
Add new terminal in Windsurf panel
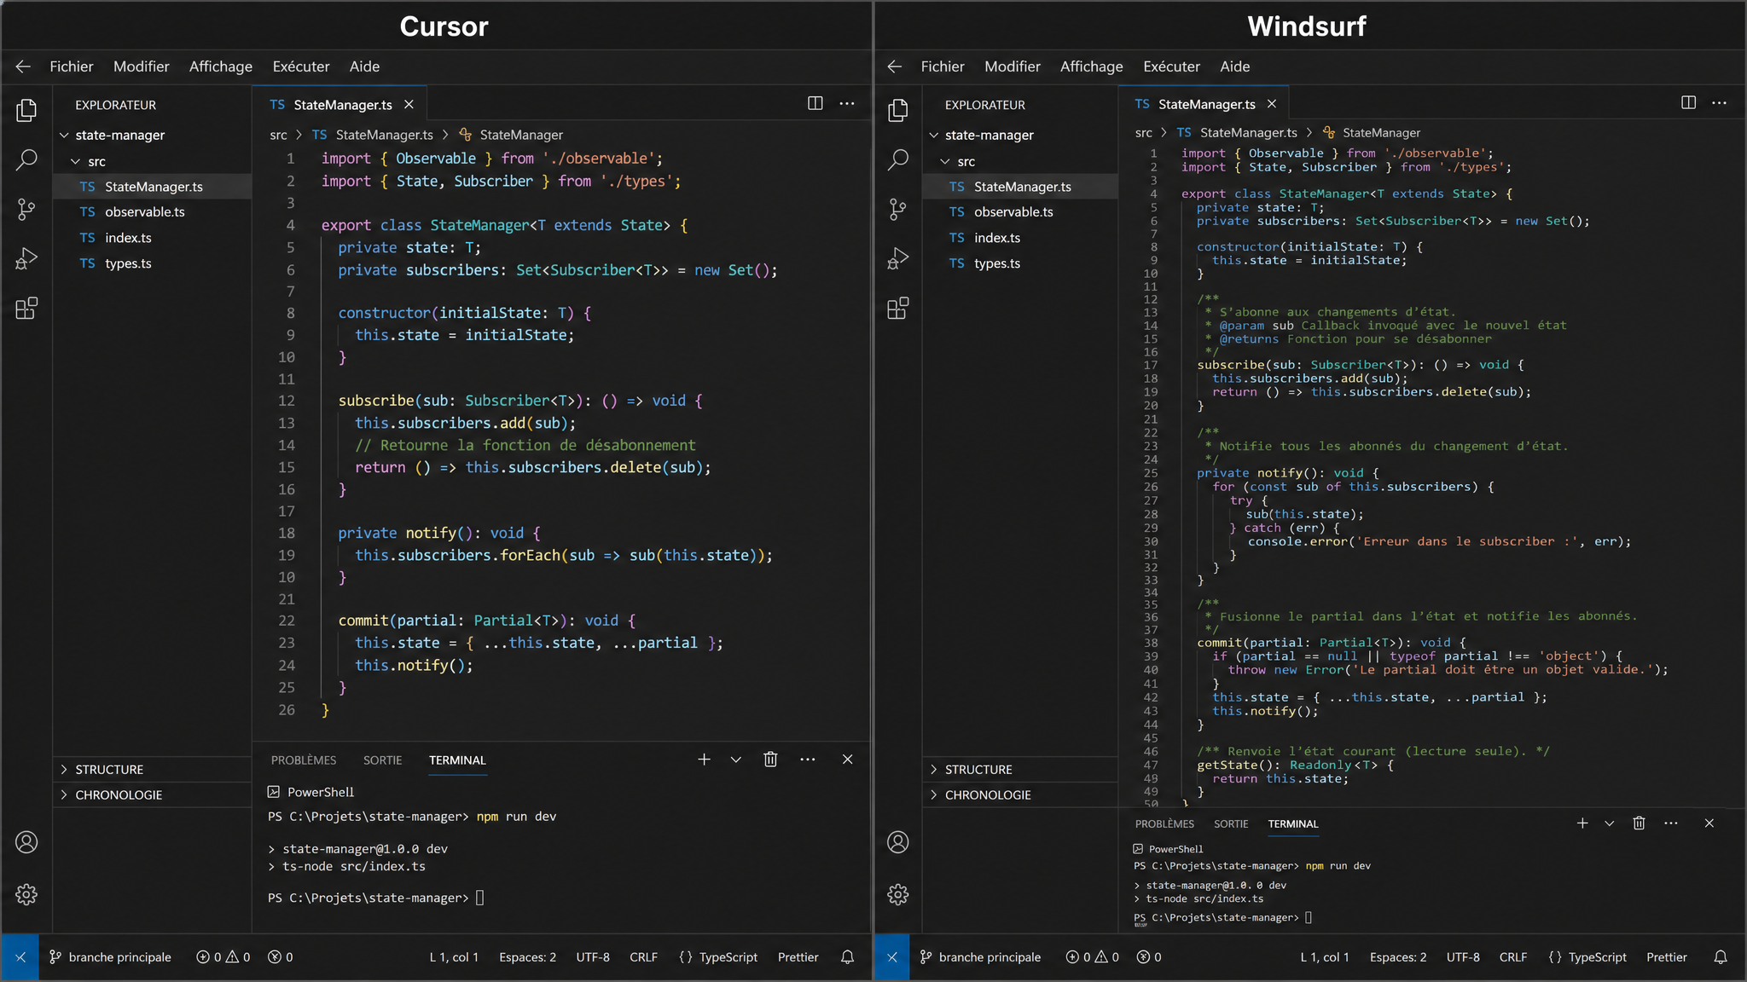click(x=1582, y=823)
